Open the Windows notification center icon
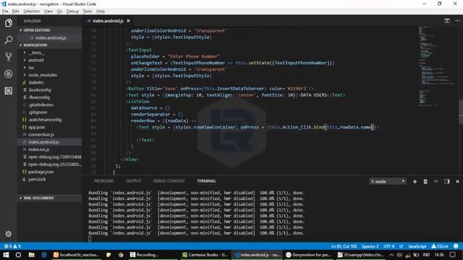 pos(452,255)
